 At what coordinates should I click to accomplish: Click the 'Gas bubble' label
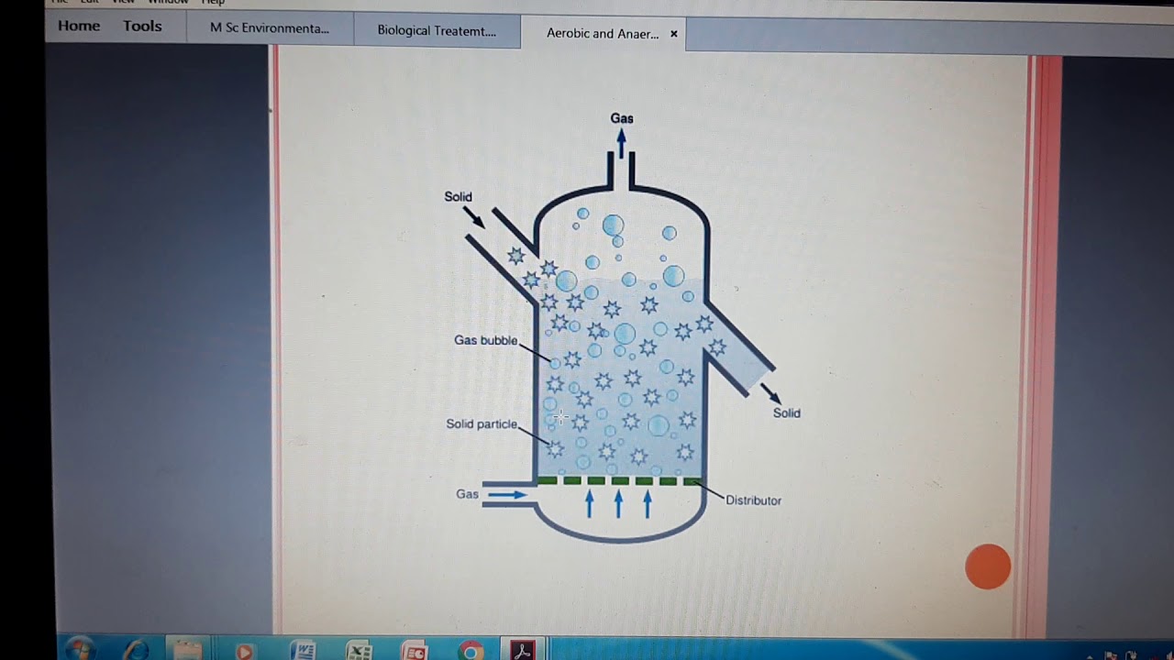pos(485,340)
